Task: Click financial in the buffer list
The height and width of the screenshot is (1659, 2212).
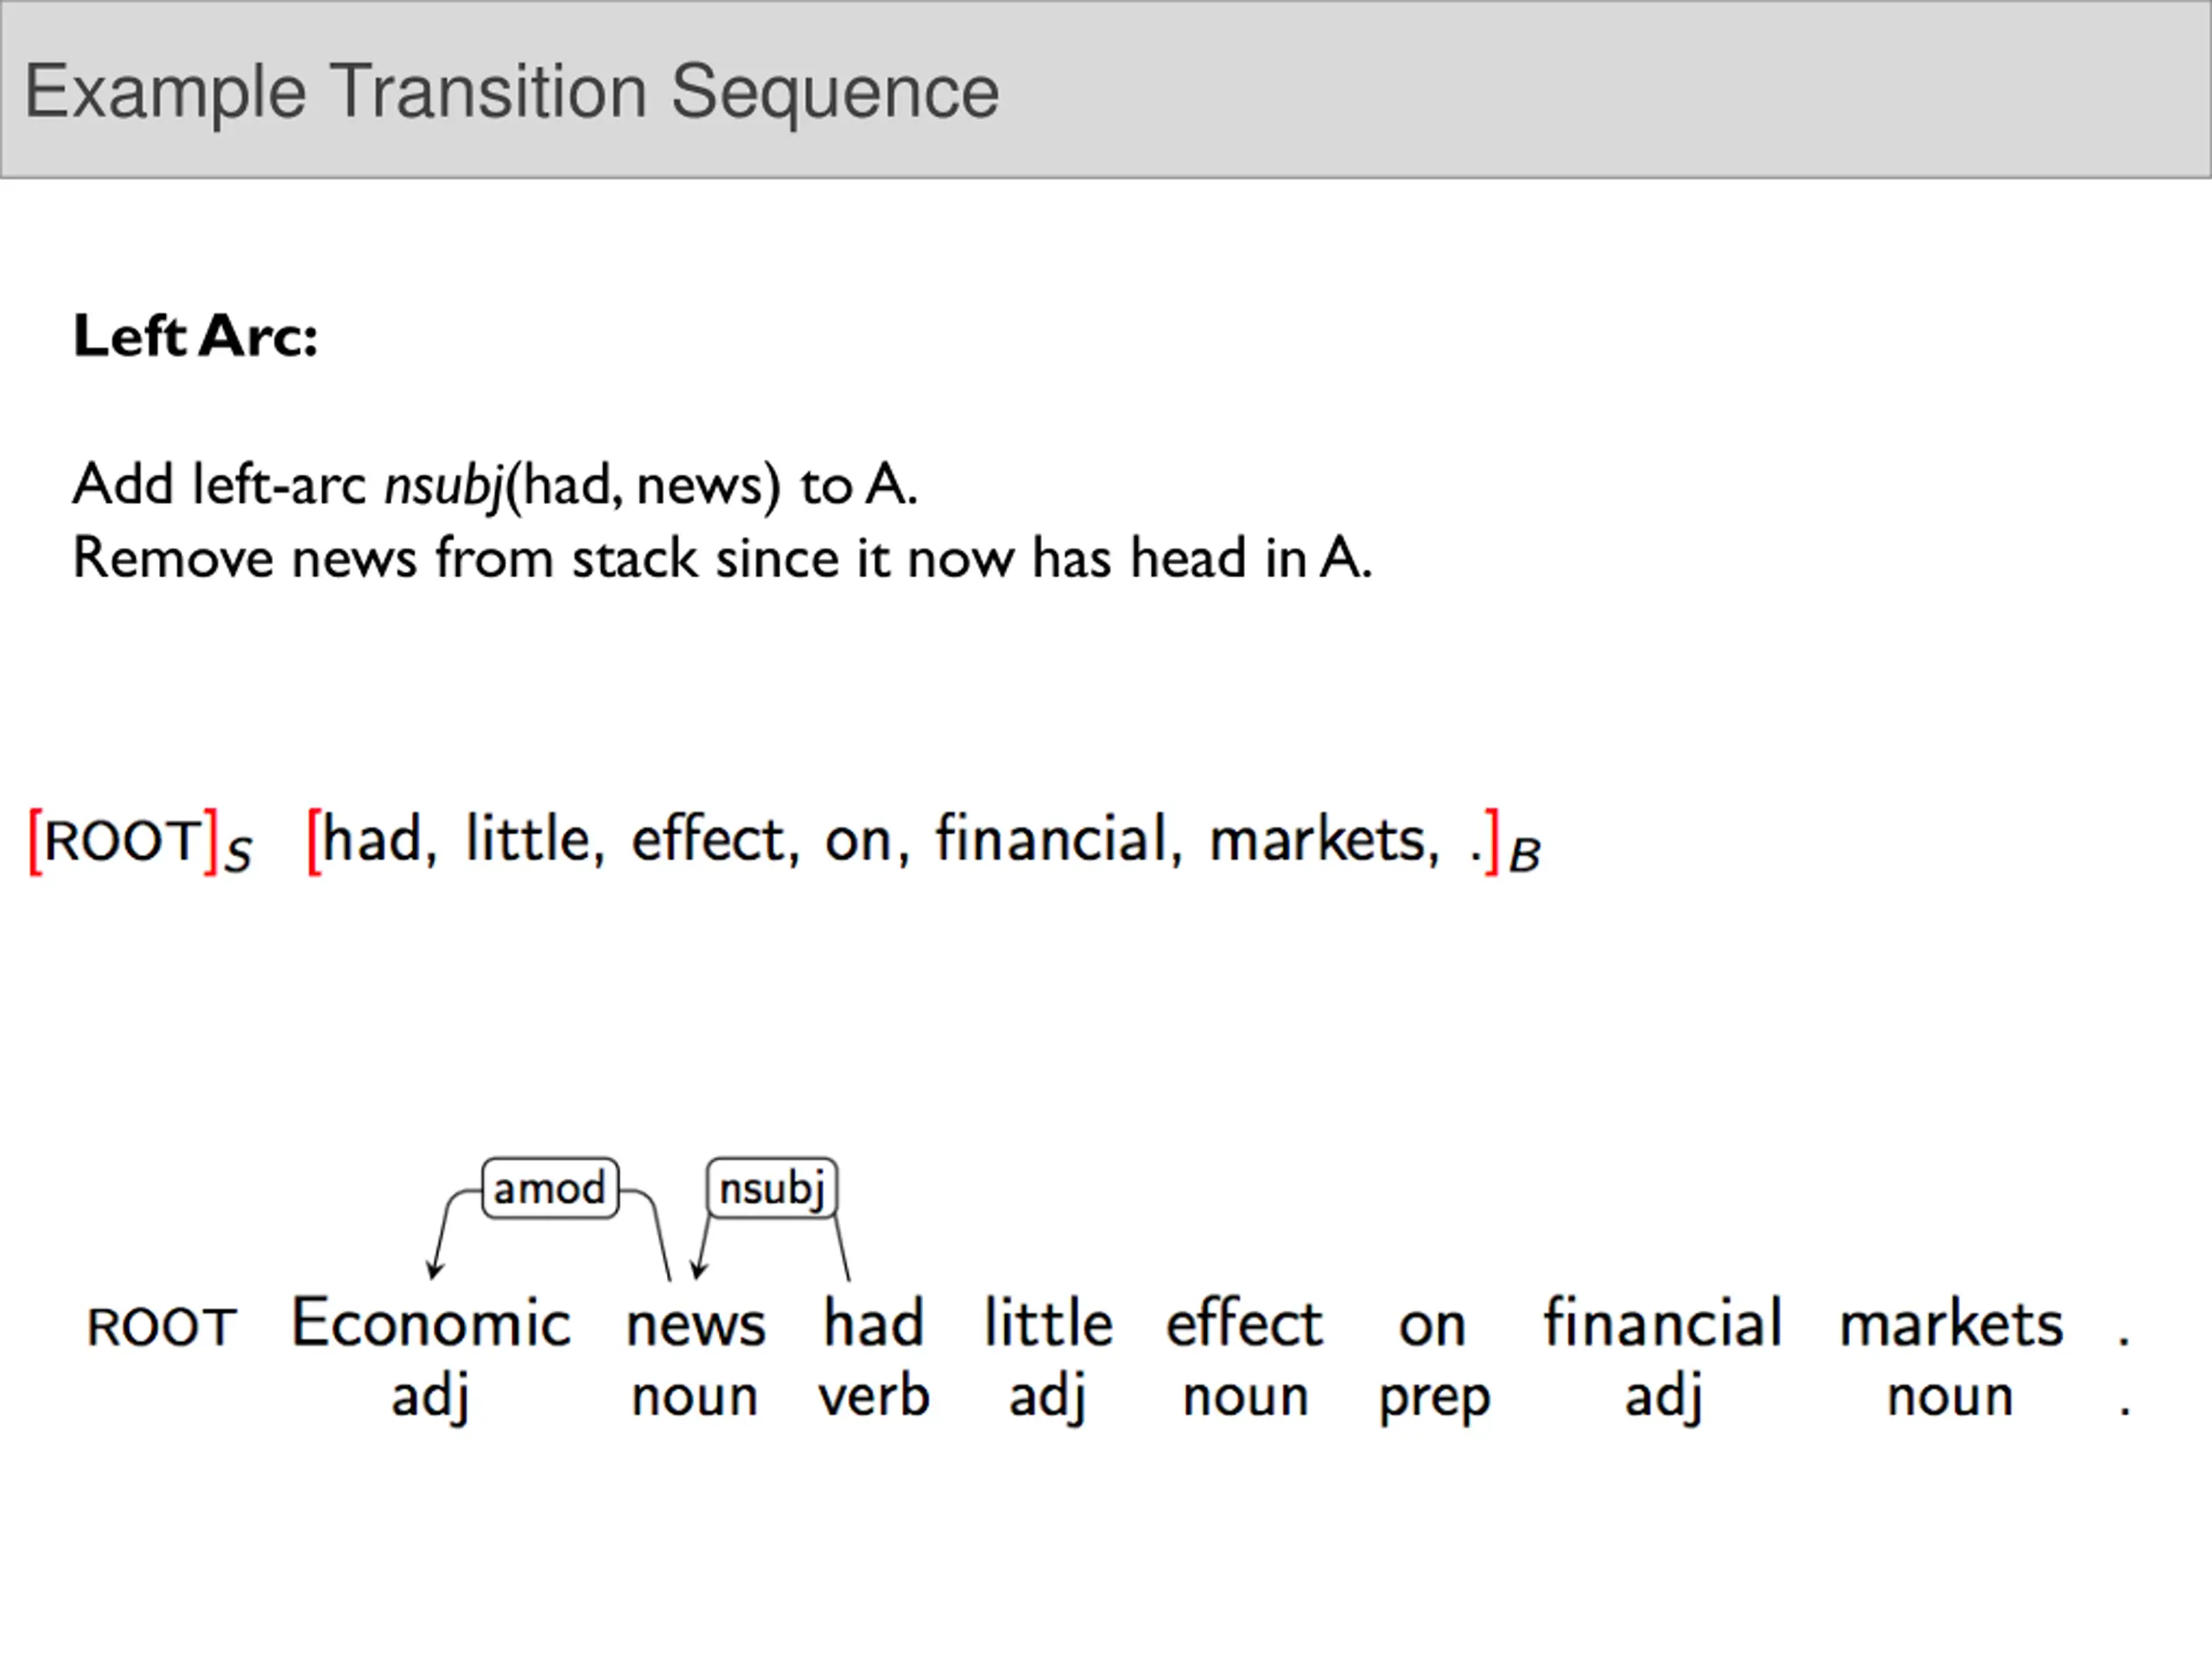Action: (x=1050, y=840)
